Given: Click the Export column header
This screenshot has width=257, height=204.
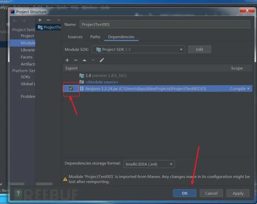Looking at the screenshot, I should pos(71,68).
